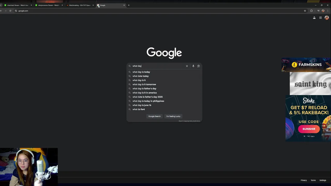This screenshot has width=331, height=186.
Task: Focus the 'what day' search field
Action: coord(158,66)
